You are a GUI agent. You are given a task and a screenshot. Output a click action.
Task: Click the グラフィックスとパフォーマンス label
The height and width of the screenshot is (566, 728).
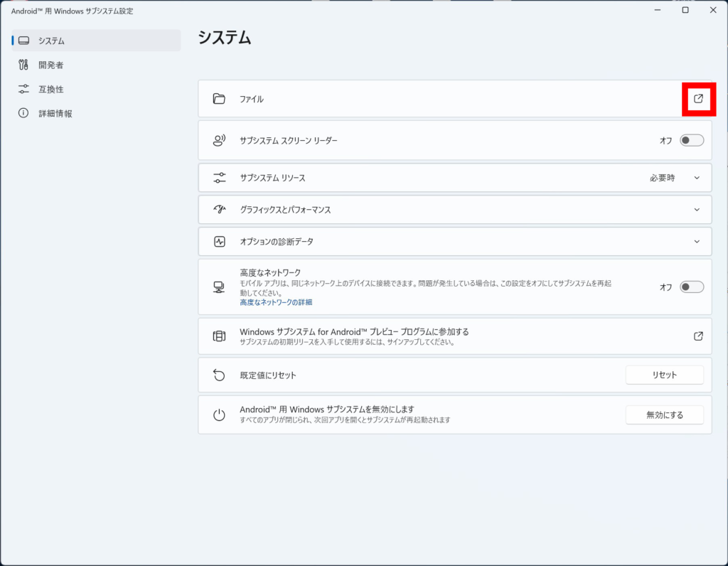point(285,210)
